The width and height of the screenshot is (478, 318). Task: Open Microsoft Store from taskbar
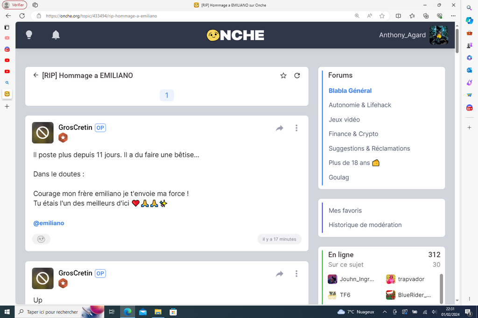click(173, 312)
